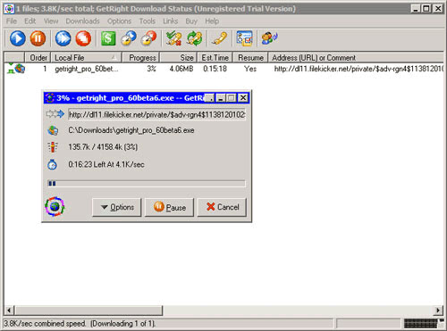The width and height of the screenshot is (447, 331).
Task: Open the Links menu
Action: pos(170,21)
